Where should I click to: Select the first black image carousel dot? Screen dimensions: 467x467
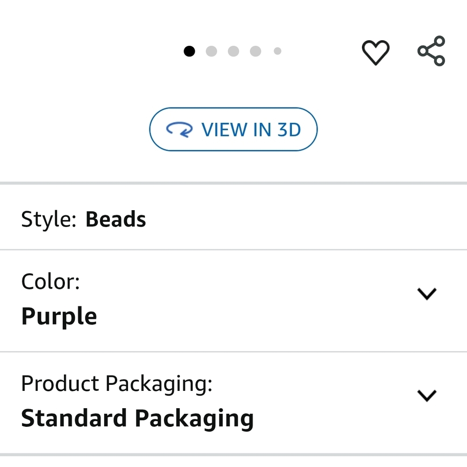(189, 51)
